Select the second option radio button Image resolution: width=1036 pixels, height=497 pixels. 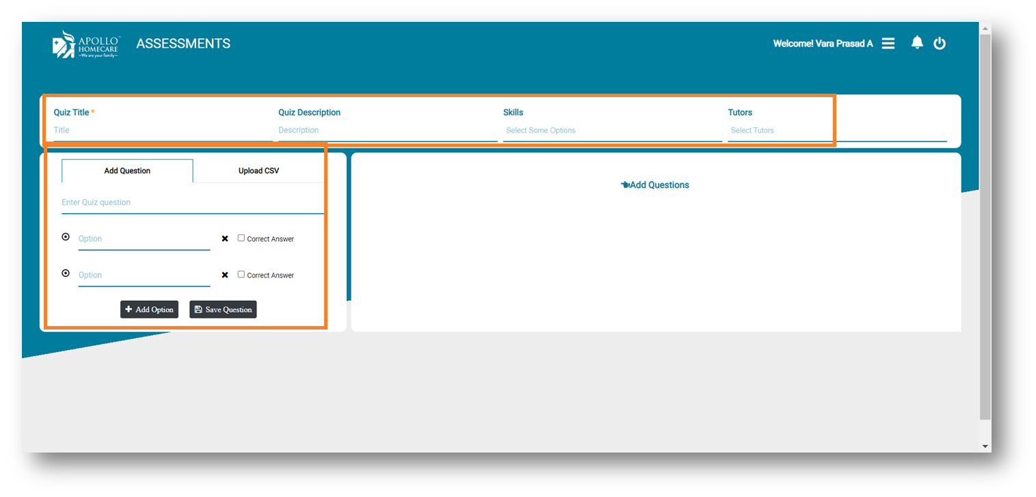pyautogui.click(x=66, y=273)
